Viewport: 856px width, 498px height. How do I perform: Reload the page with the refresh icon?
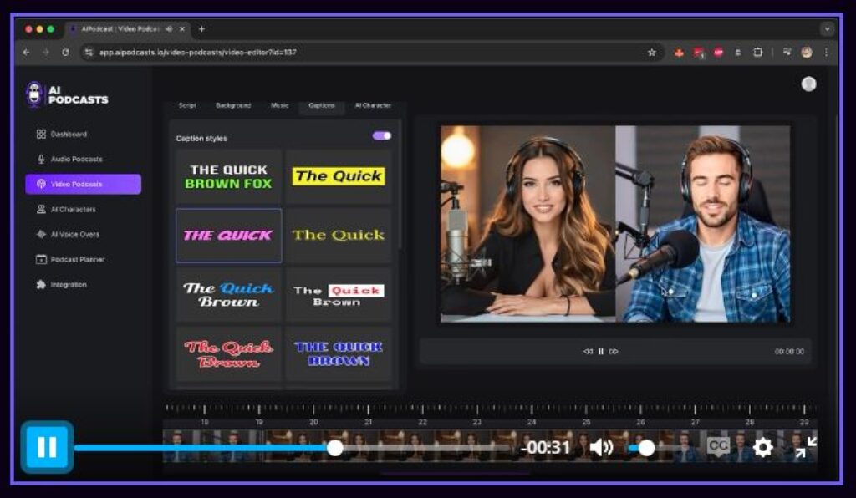click(x=65, y=53)
